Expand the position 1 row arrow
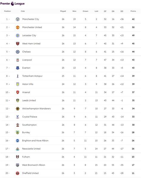The image size is (141, 178). [9, 19]
